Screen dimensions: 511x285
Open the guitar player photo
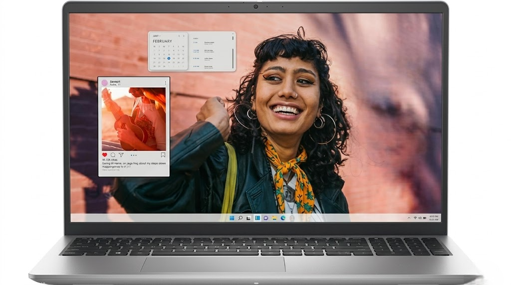tap(133, 119)
